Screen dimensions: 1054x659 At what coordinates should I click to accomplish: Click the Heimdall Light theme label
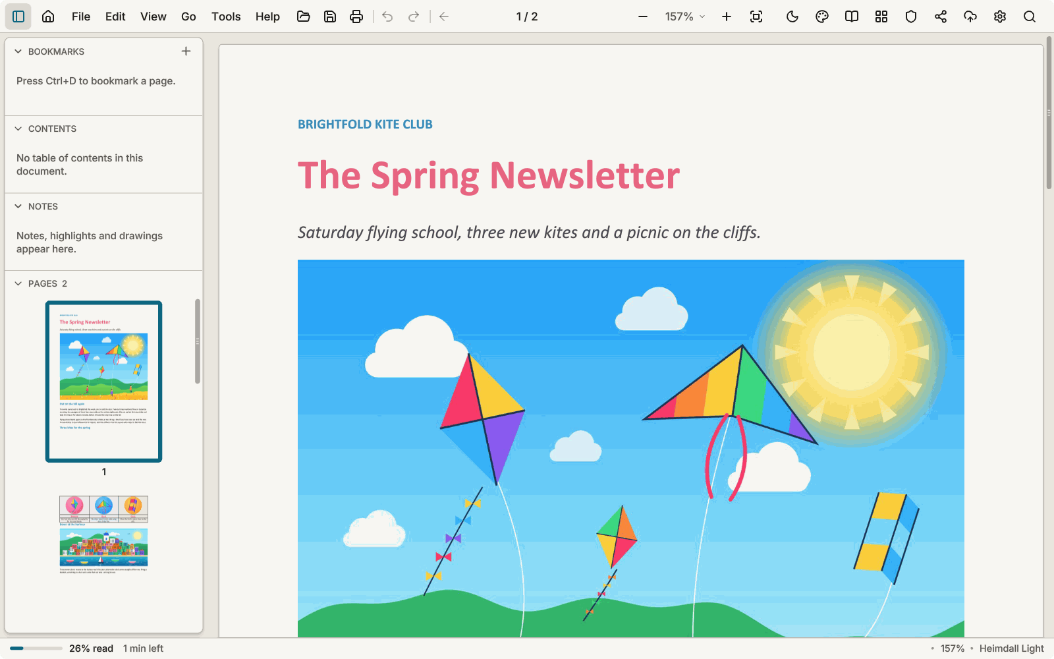[x=1012, y=648]
